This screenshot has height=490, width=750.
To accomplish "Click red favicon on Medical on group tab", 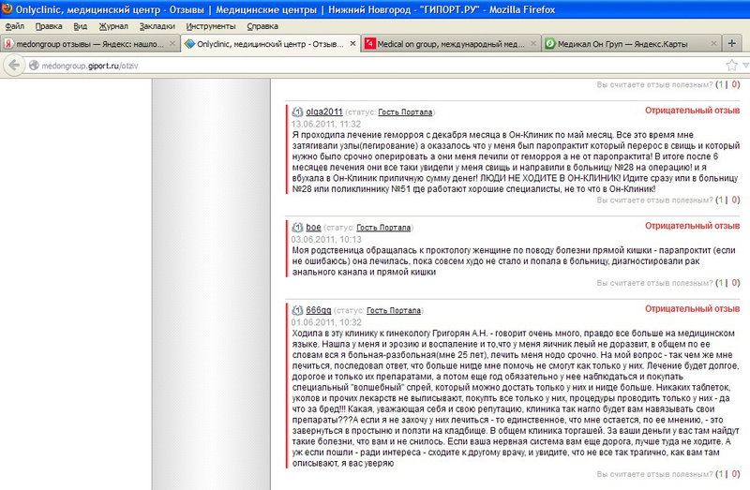I will [369, 43].
